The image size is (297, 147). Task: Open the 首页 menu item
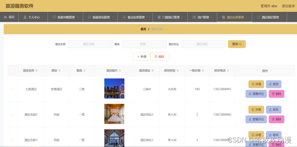[x=9, y=17]
